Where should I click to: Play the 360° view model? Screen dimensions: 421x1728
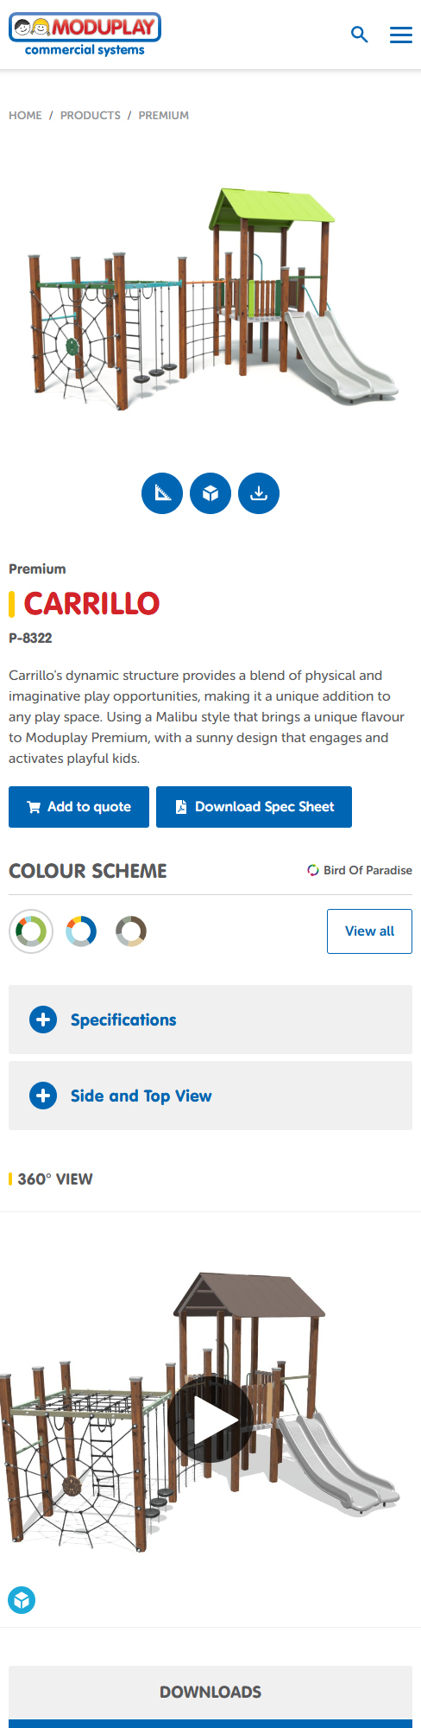(210, 1419)
